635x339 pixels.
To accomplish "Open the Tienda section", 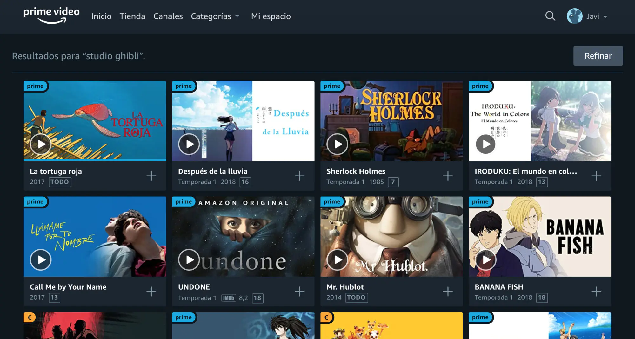I will (132, 16).
